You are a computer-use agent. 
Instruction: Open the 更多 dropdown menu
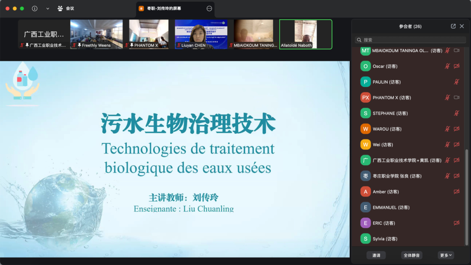(x=446, y=255)
